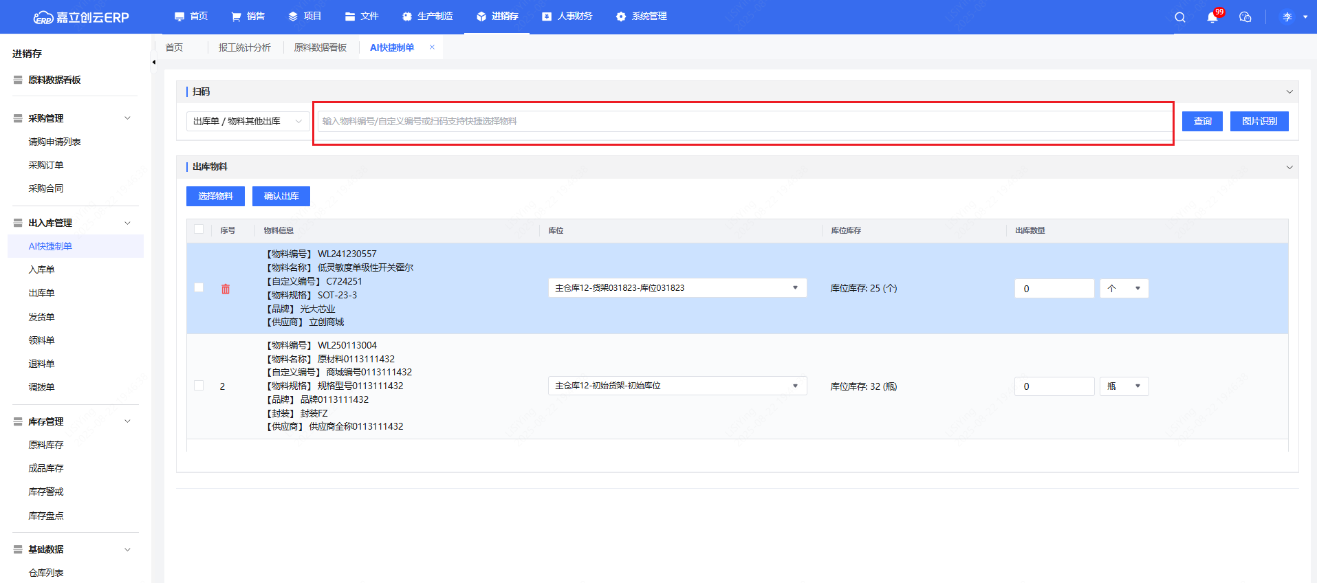Collapse the 扫码 section panel
The image size is (1317, 583).
coord(1289,91)
